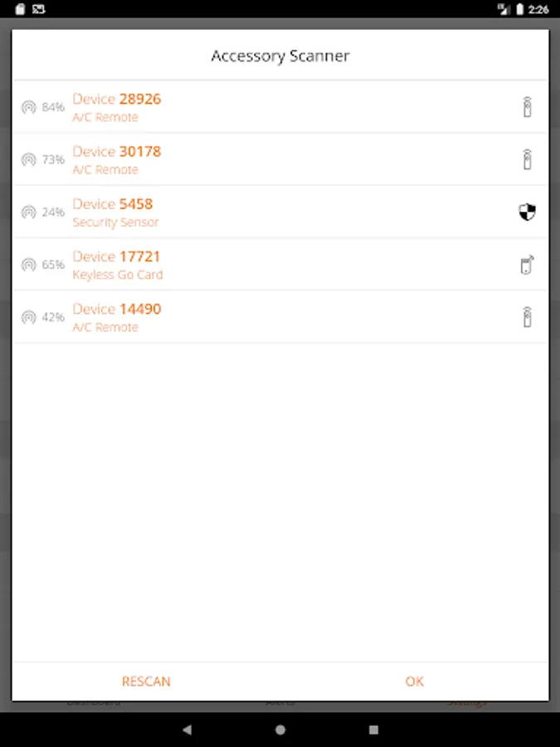This screenshot has width=560, height=747.
Task: Tap the signal icon showing 73%
Action: click(x=28, y=159)
